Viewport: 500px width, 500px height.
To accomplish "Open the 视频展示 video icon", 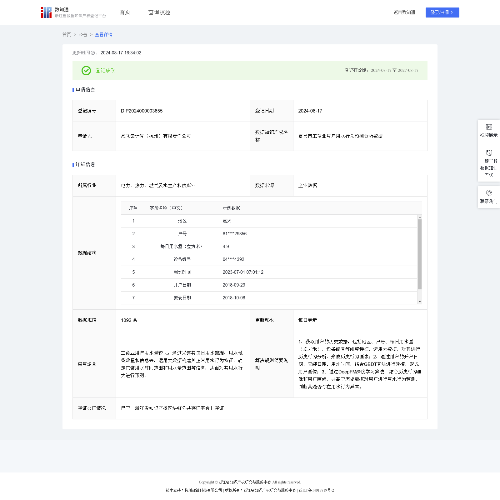I will [x=489, y=127].
